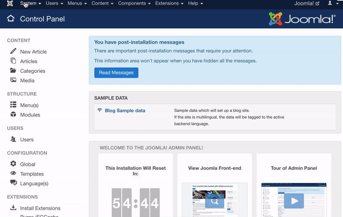Open Language(s) link
This screenshot has width=343, height=217.
coord(34,184)
